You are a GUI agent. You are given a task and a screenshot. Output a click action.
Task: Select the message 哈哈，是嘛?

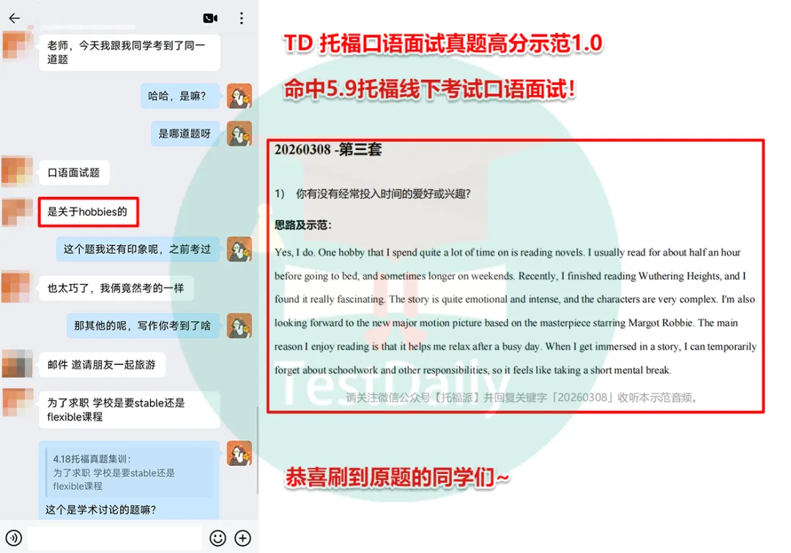[179, 97]
